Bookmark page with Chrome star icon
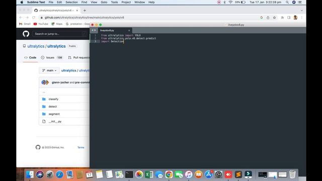The image size is (322, 181). pos(274,18)
